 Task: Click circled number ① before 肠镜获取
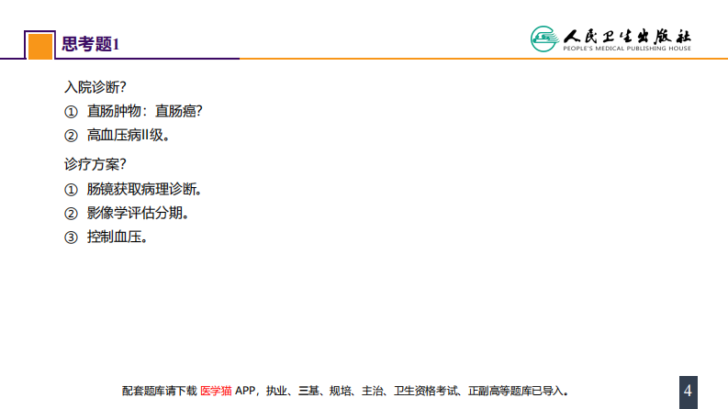point(71,190)
